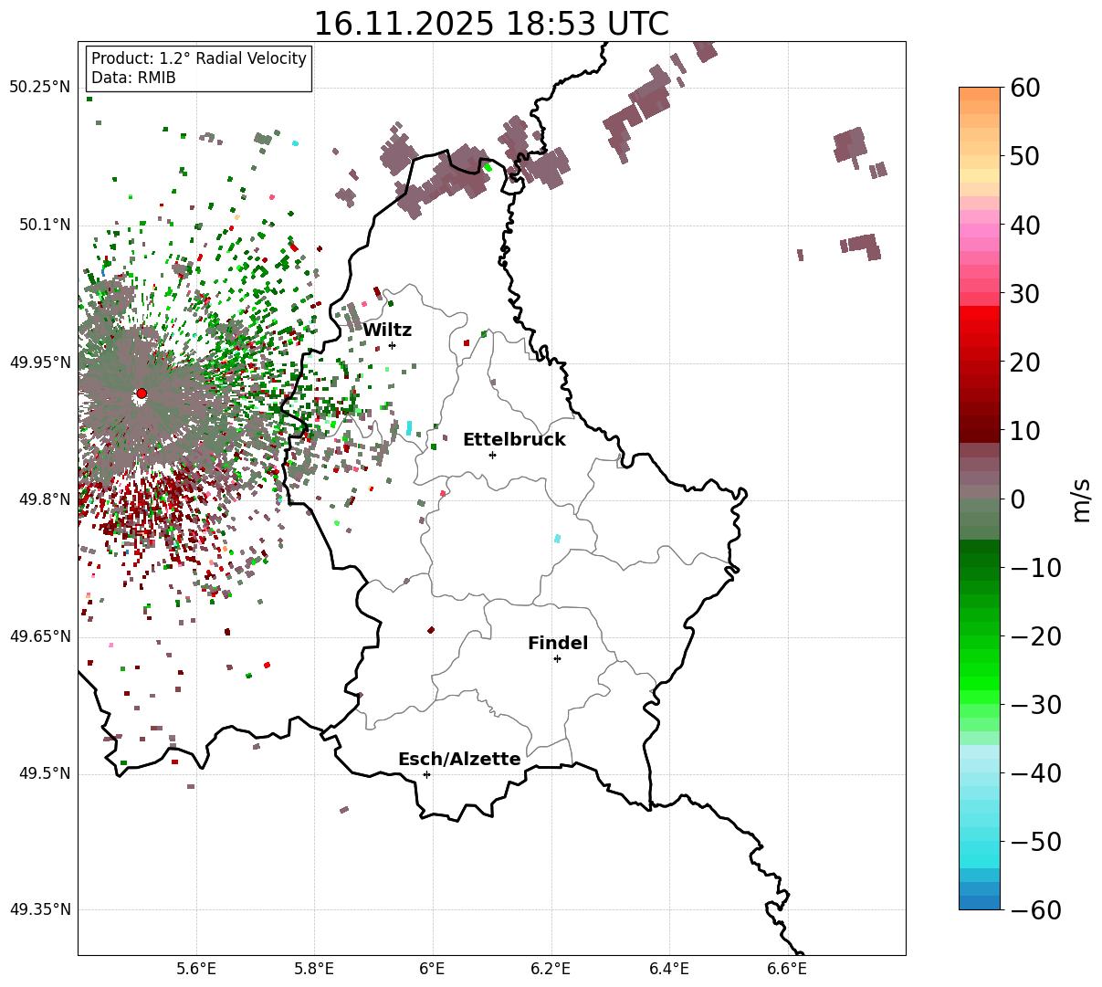Image resolution: width=1102 pixels, height=987 pixels.
Task: Click the plot title 16.11.2025 18:53 UTC
Action: (491, 24)
